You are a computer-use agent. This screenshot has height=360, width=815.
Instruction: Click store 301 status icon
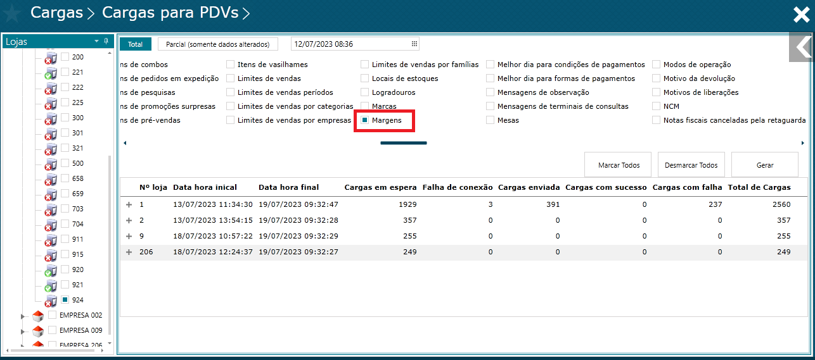click(50, 134)
